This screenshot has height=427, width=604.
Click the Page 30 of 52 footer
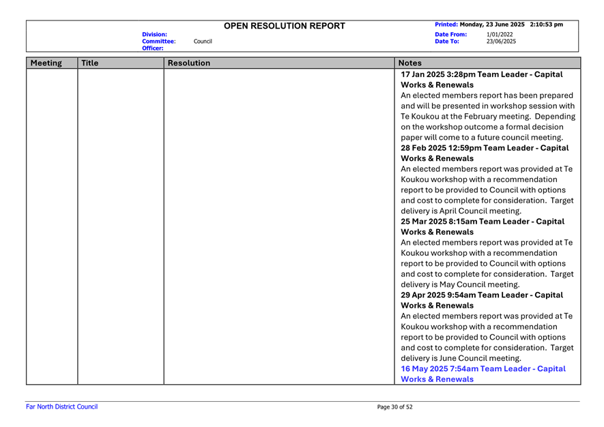(x=395, y=407)
